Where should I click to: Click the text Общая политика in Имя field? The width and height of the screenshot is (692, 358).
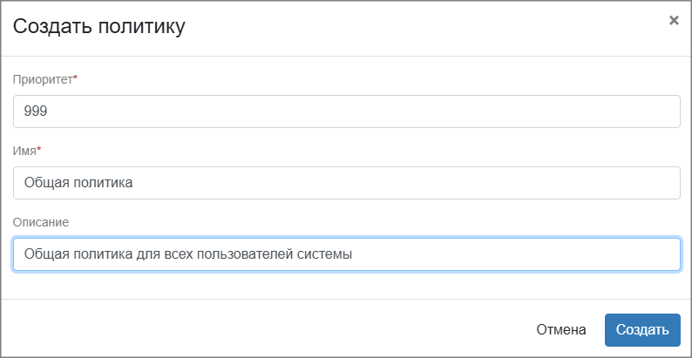click(78, 183)
